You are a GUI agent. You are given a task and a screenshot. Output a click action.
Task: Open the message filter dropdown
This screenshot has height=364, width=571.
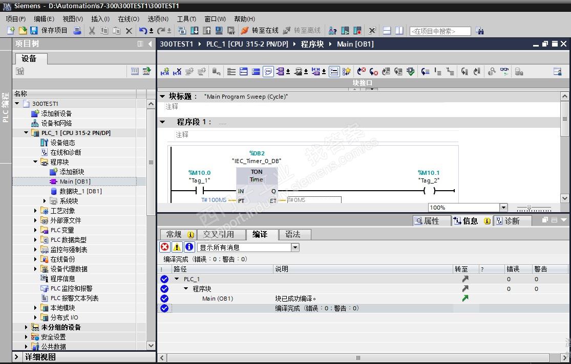click(x=295, y=247)
